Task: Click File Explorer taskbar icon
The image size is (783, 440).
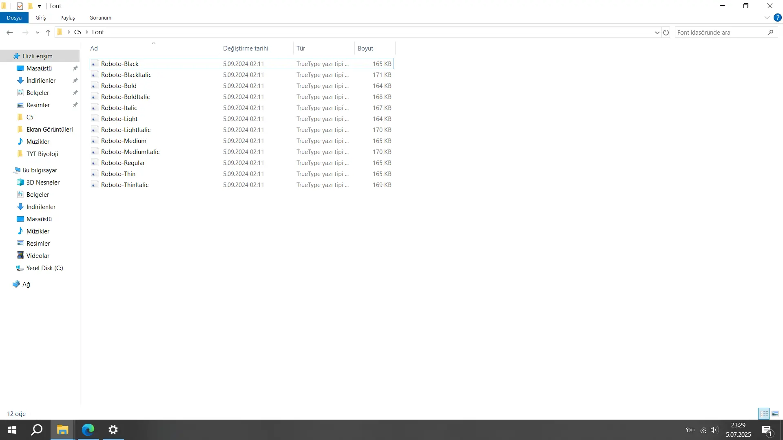Action: [x=62, y=430]
